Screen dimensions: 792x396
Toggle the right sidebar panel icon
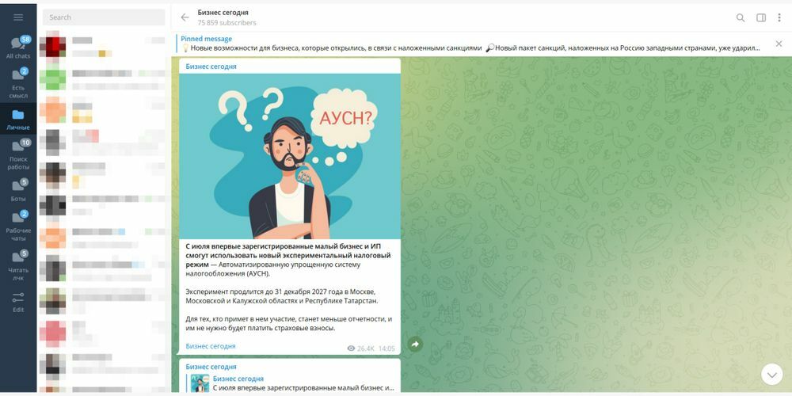tap(760, 17)
